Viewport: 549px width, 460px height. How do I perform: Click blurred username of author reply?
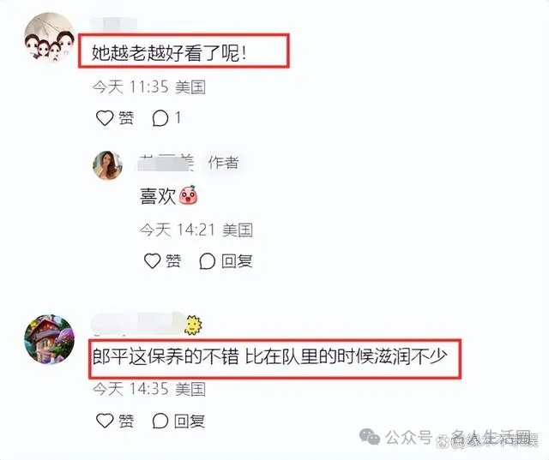coord(166,163)
